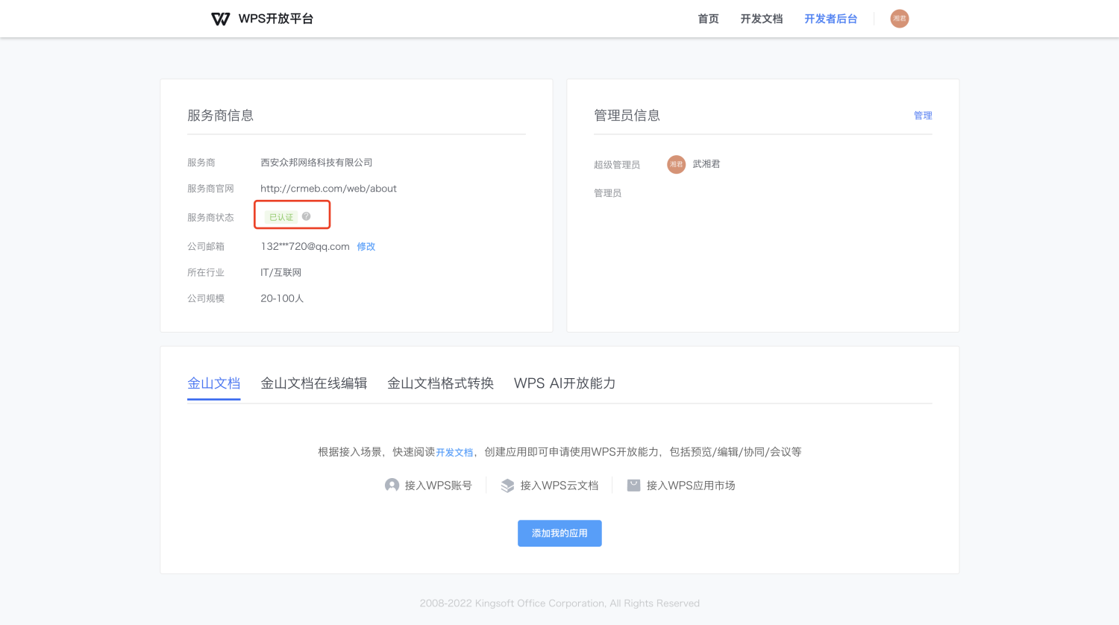Open the 开发文档 inline link in description

[x=454, y=453]
